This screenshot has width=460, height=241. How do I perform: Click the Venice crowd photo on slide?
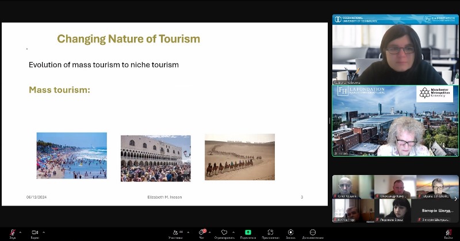[x=155, y=158]
